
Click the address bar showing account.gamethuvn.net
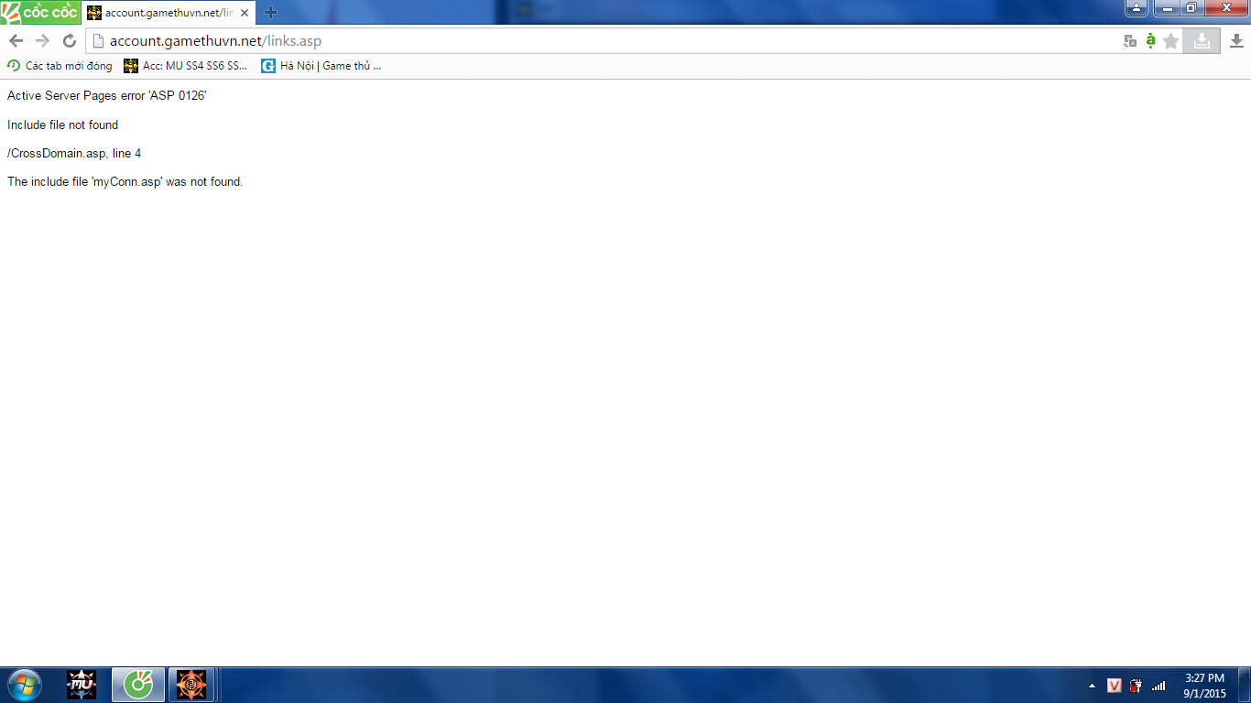pos(604,41)
